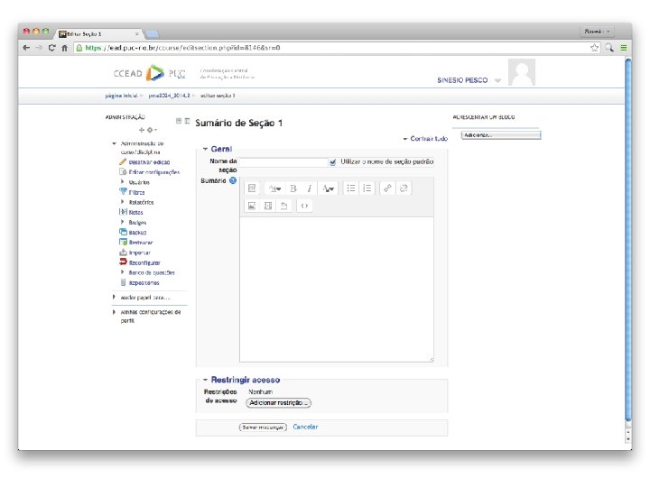650x487 pixels.
Task: Click Desativar edição link
Action: point(149,162)
